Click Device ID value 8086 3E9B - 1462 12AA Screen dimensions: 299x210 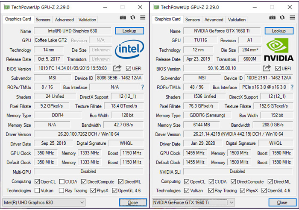point(119,78)
